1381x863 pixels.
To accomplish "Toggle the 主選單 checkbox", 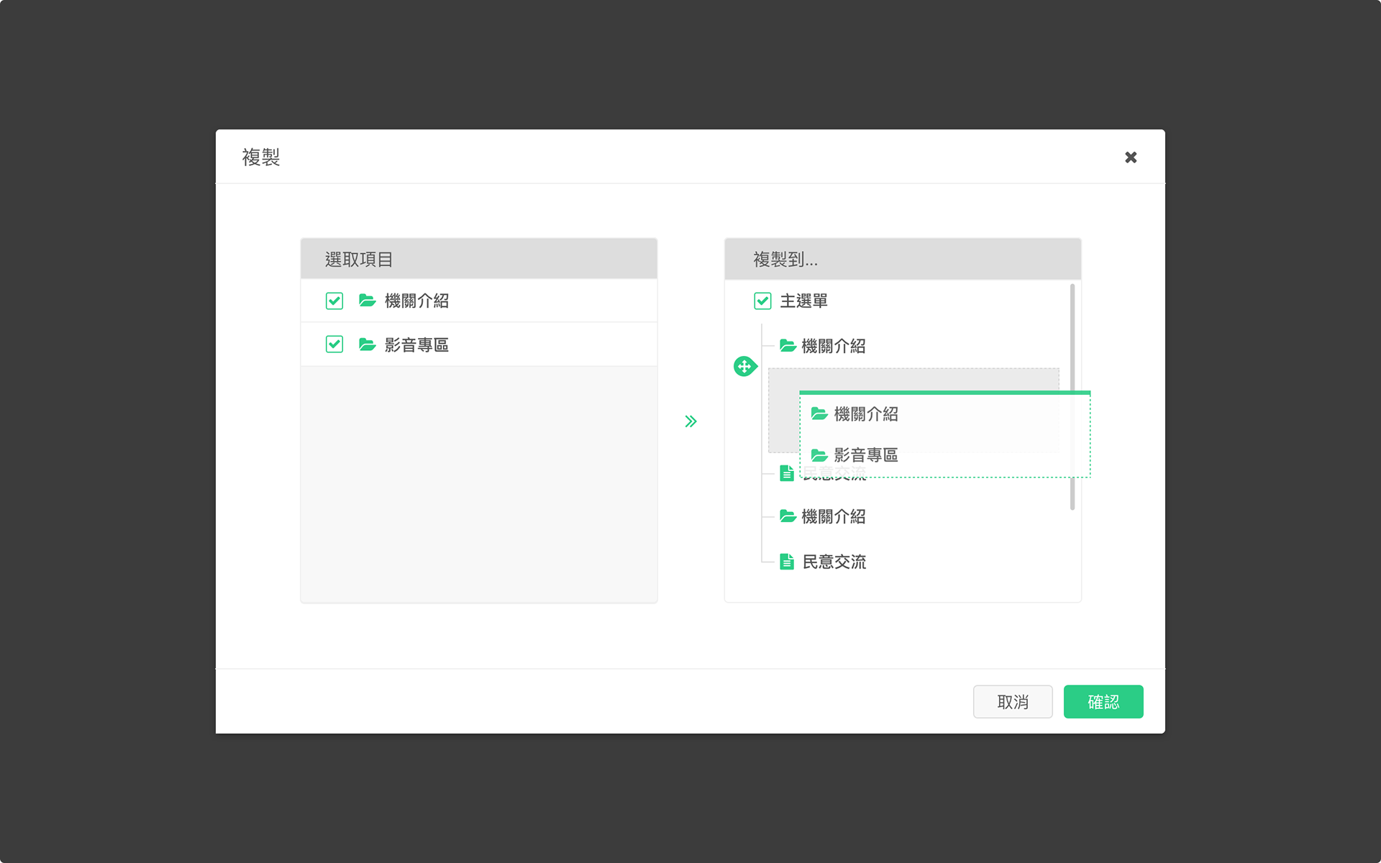I will pyautogui.click(x=762, y=301).
